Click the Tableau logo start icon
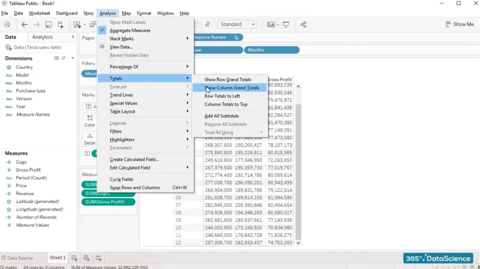Image resolution: width=480 pixels, height=269 pixels. [7, 24]
